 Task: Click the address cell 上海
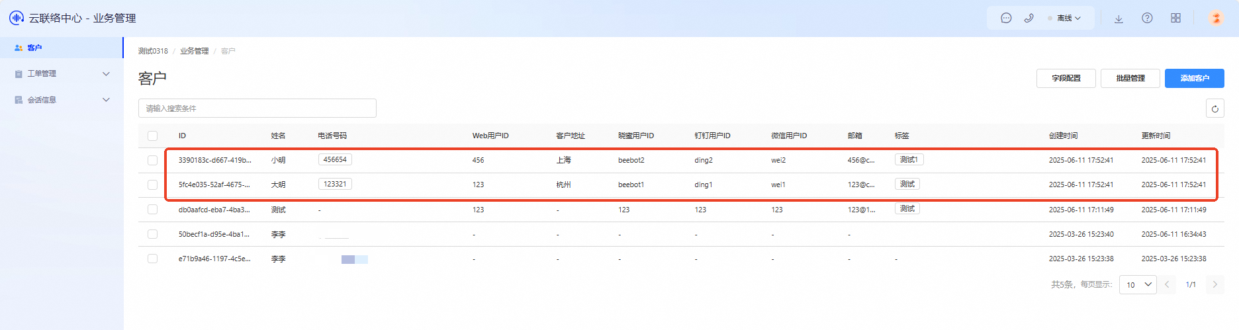563,160
